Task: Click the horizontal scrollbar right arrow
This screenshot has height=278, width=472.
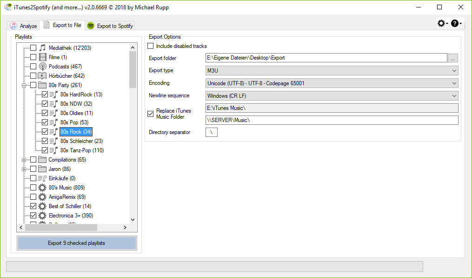Action: point(125,227)
